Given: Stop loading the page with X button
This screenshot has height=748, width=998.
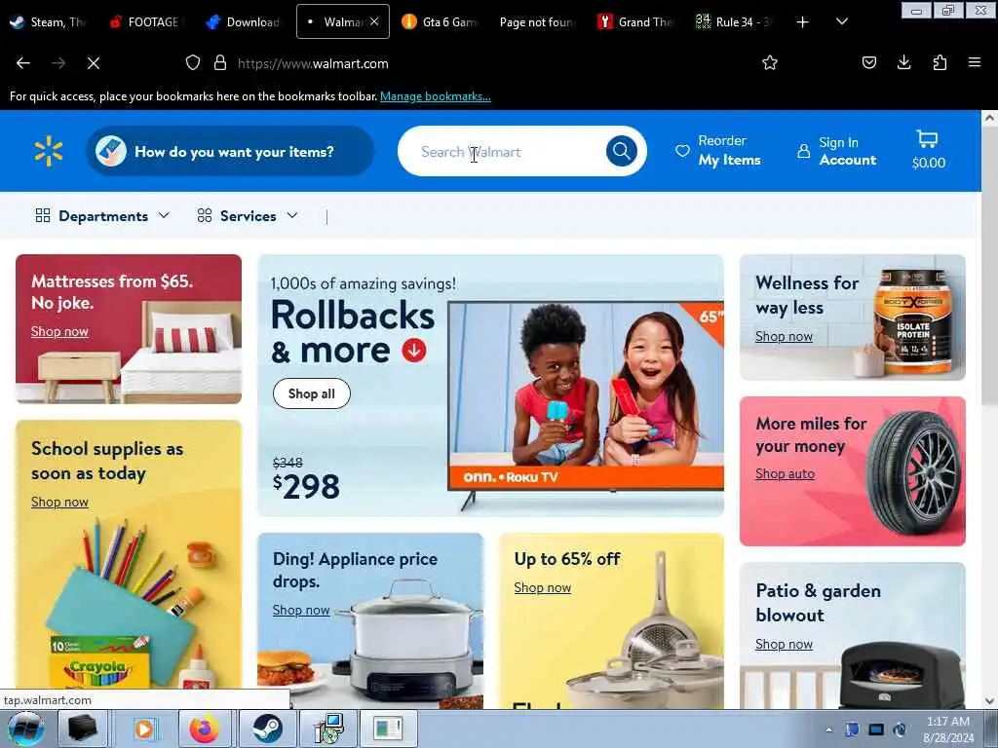Looking at the screenshot, I should coord(94,63).
